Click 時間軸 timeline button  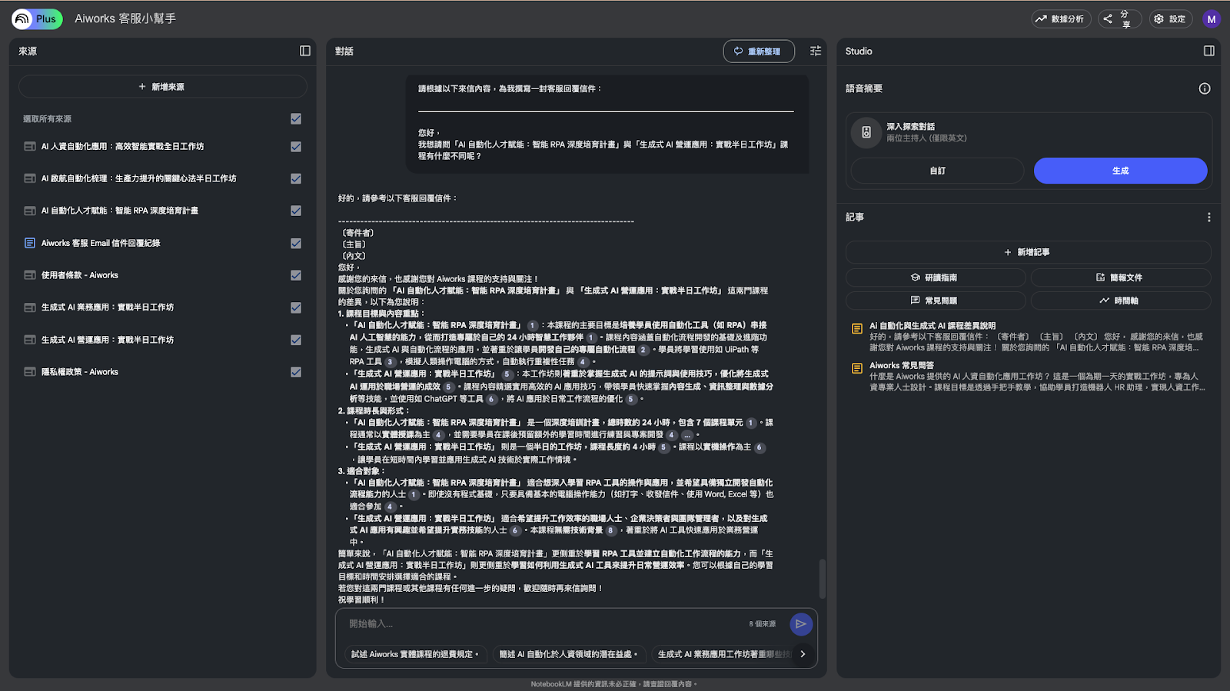[x=1120, y=301]
